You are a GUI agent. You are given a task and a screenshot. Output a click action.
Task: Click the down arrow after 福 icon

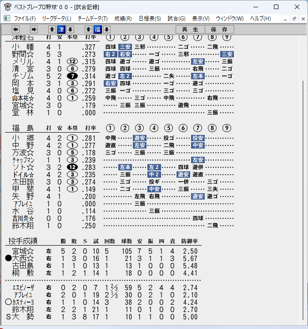106,29
